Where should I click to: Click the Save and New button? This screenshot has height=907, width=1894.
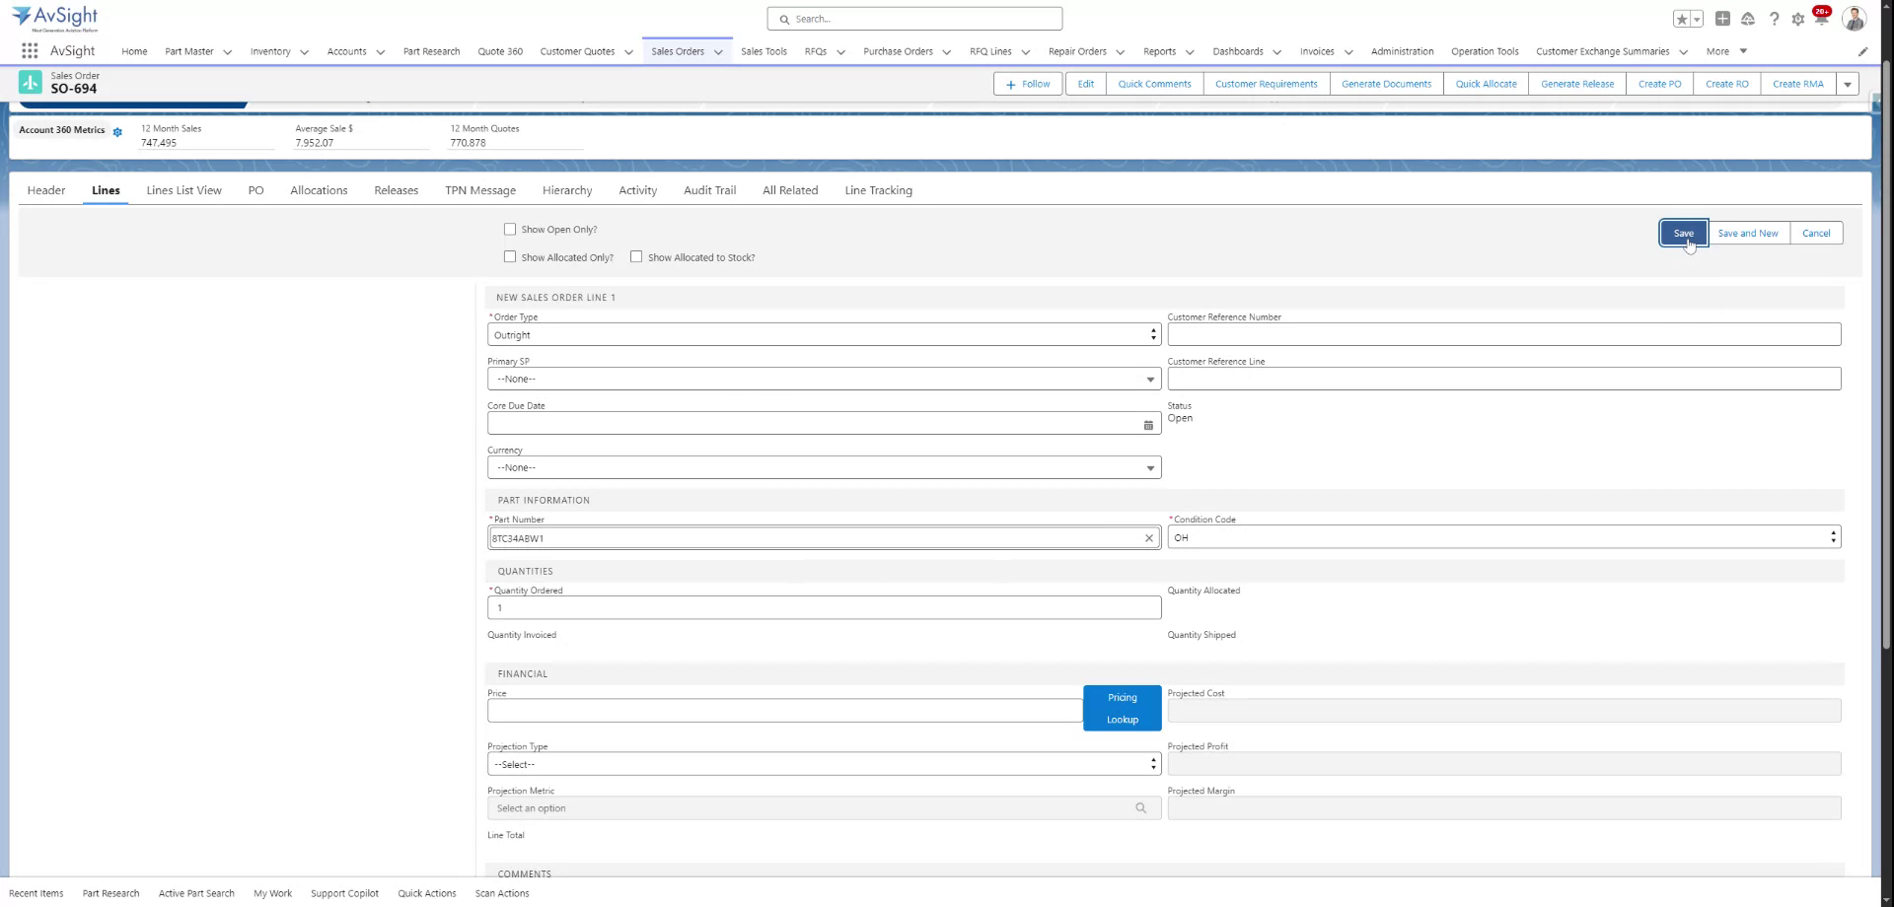click(1747, 233)
